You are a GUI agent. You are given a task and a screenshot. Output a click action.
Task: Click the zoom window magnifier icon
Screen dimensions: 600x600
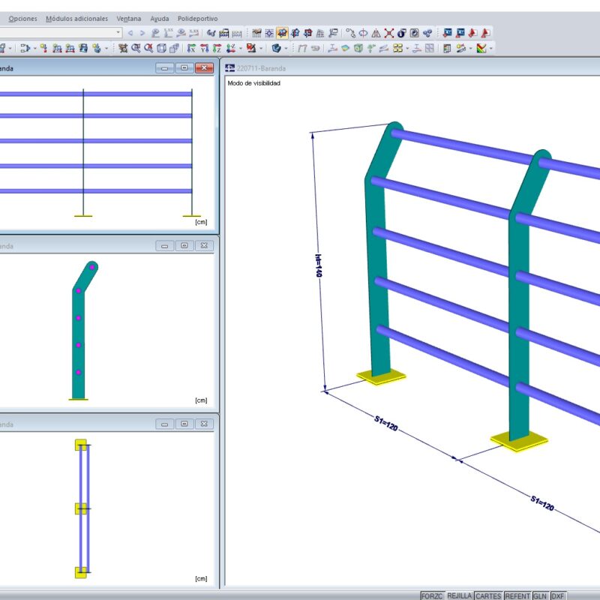pyautogui.click(x=136, y=48)
